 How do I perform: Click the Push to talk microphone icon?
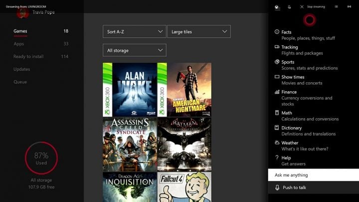pyautogui.click(x=277, y=188)
